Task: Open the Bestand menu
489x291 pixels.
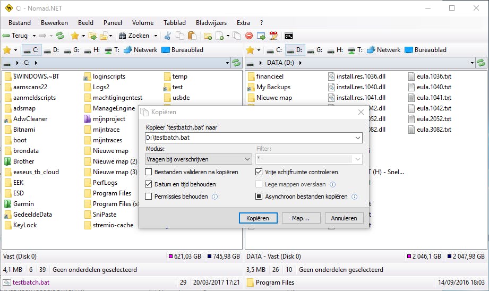Action: click(x=20, y=23)
